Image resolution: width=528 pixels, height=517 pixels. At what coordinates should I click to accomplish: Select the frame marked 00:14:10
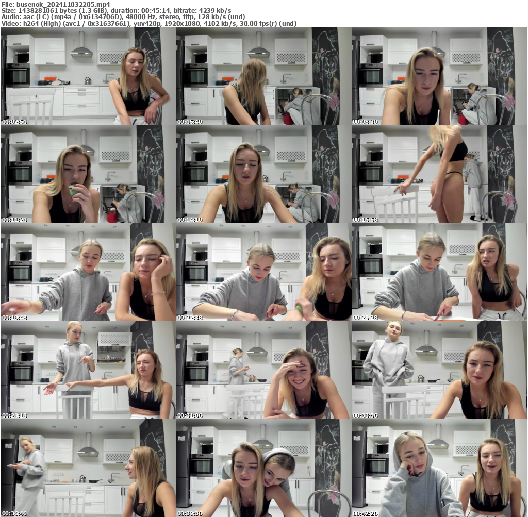pos(263,175)
